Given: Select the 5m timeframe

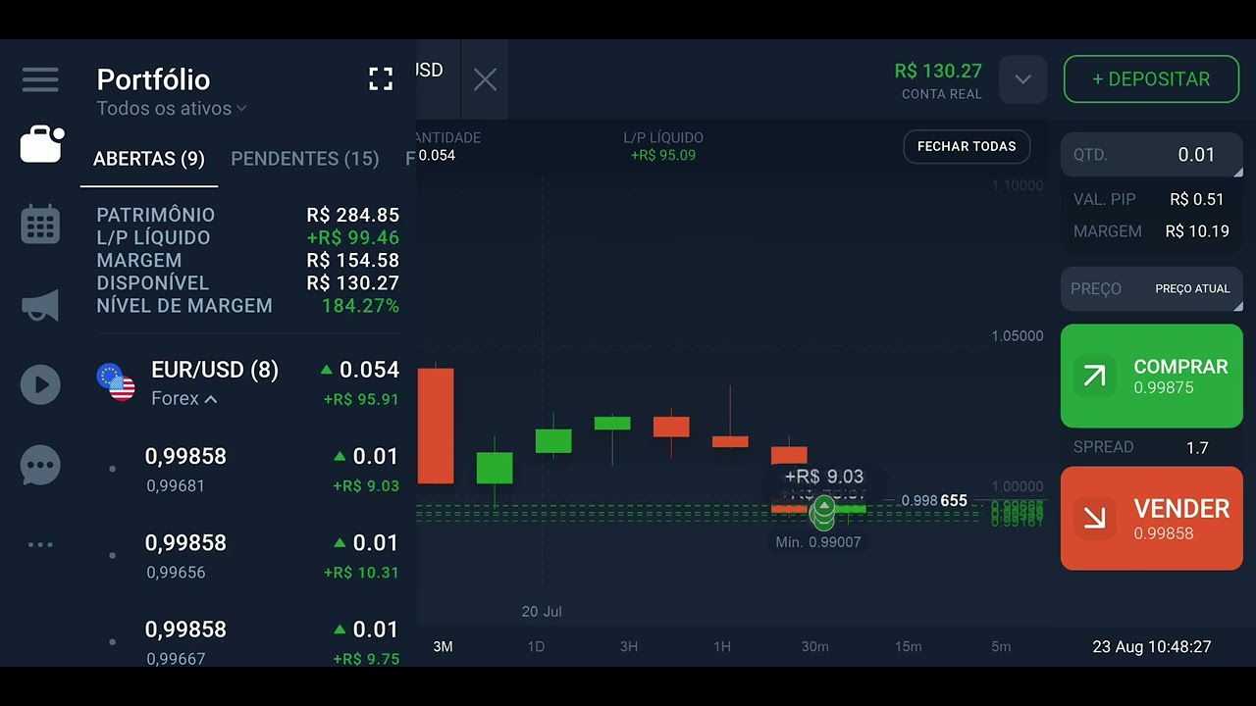Looking at the screenshot, I should point(1001,647).
